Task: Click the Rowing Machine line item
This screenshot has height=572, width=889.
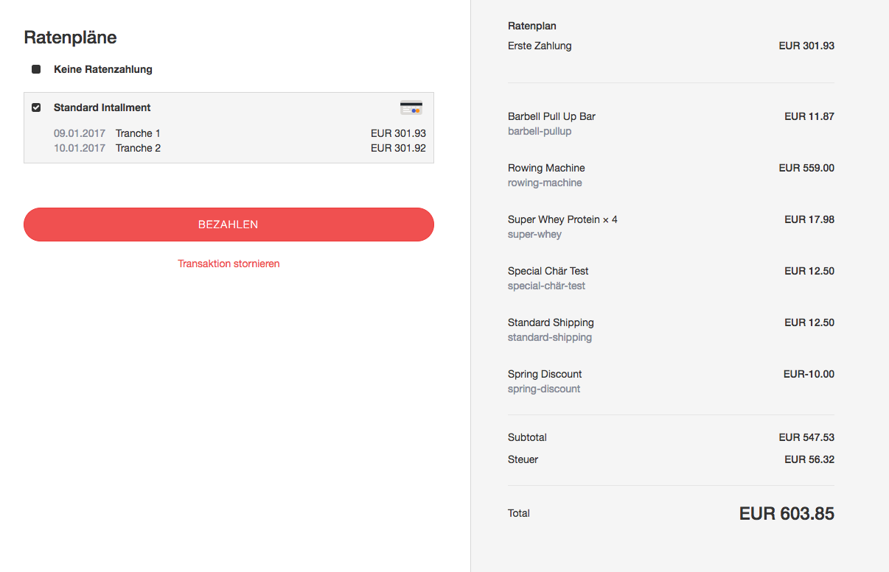Action: [546, 168]
